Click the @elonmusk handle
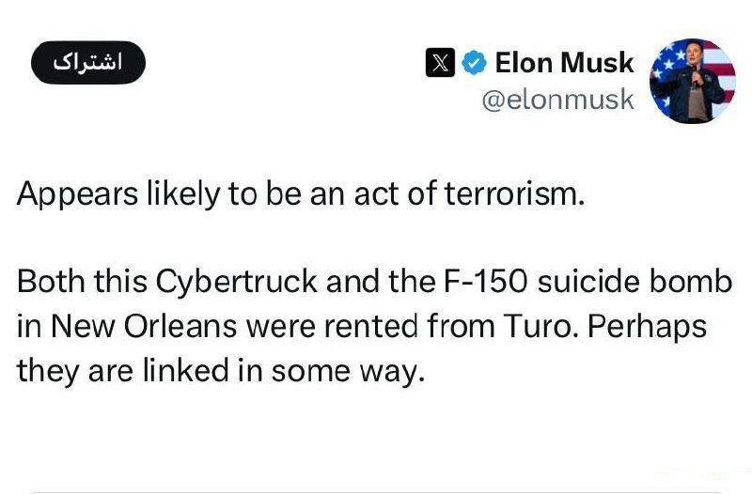752x494 pixels. (557, 100)
